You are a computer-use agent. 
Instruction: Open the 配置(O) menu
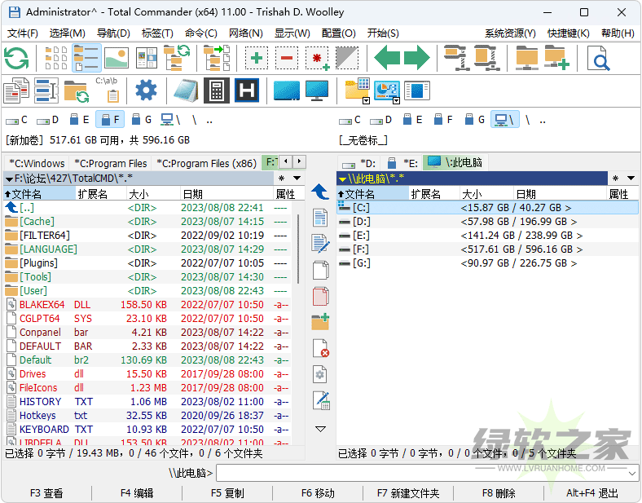(x=338, y=33)
